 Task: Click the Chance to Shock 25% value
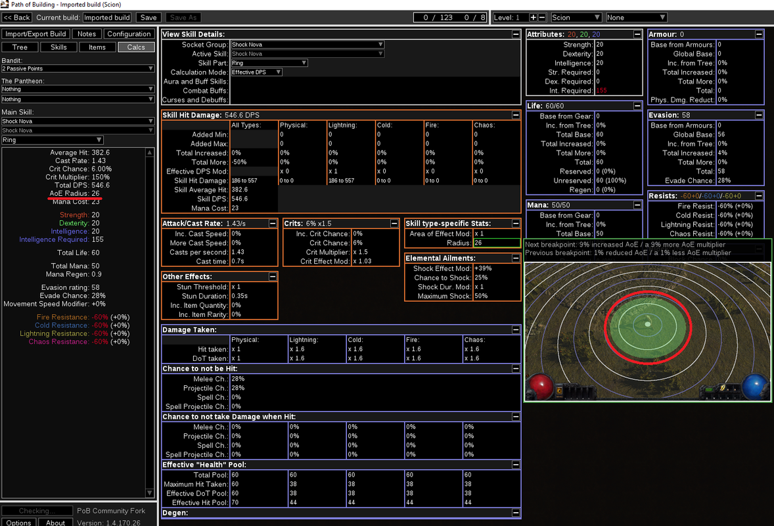point(481,277)
